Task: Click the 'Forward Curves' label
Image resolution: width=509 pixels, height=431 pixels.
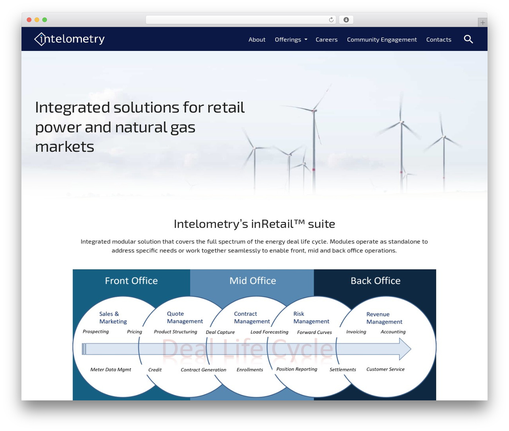Action: coord(314,332)
